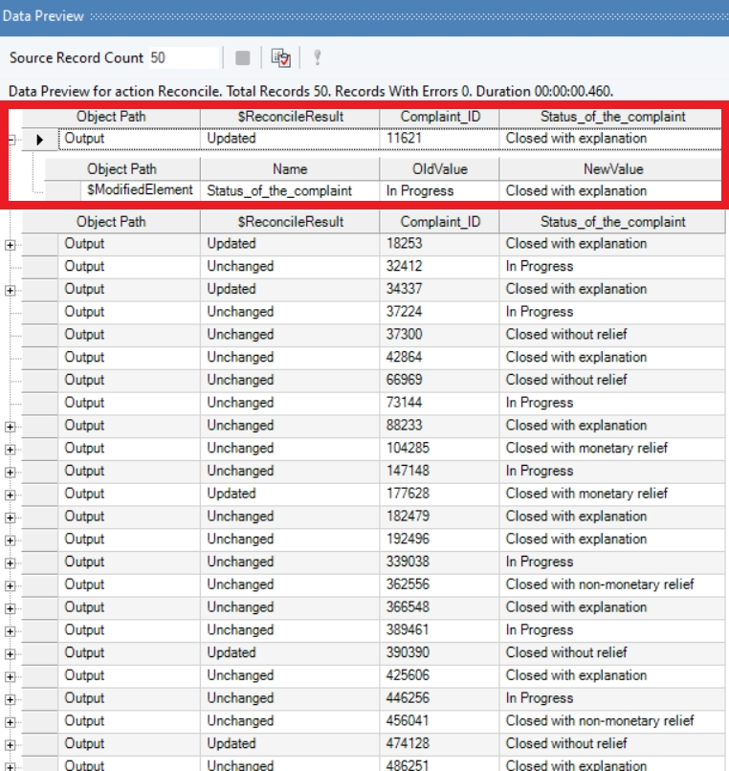
Task: Click the NewValue column header
Action: [x=611, y=169]
